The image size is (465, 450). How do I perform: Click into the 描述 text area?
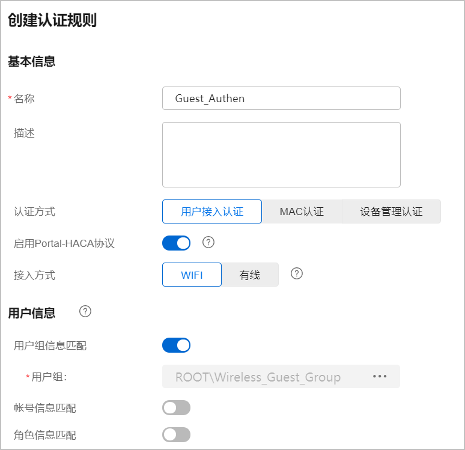coord(281,154)
